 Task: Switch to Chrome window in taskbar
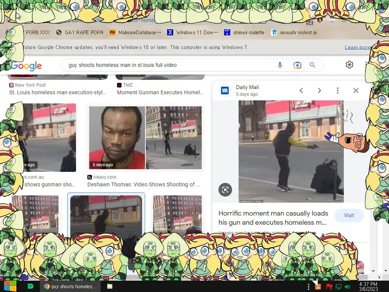[x=70, y=286]
